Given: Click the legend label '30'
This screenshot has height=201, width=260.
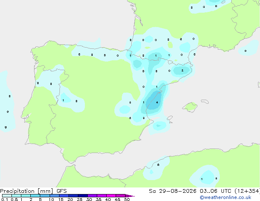Looking at the screenshot, I should (x=89, y=199).
